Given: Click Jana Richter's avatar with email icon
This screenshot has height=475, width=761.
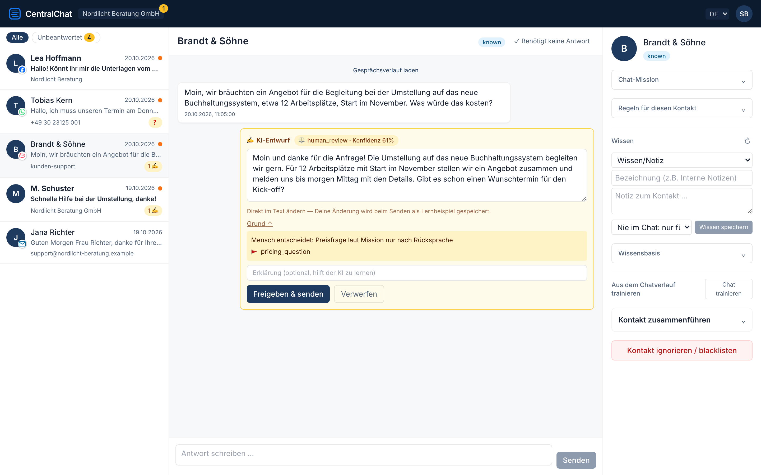Looking at the screenshot, I should [x=16, y=237].
